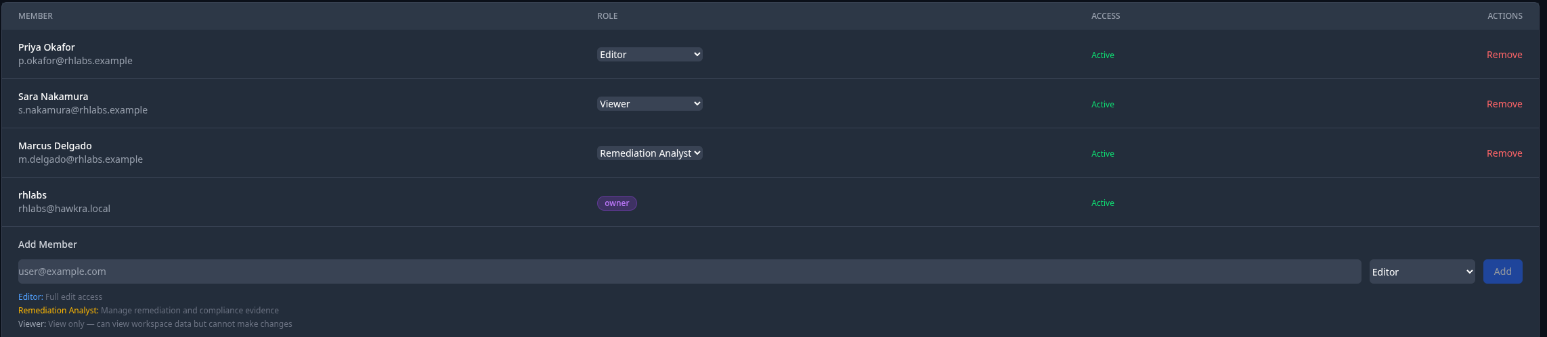Click the blue Add button
This screenshot has width=1547, height=337.
click(x=1502, y=271)
